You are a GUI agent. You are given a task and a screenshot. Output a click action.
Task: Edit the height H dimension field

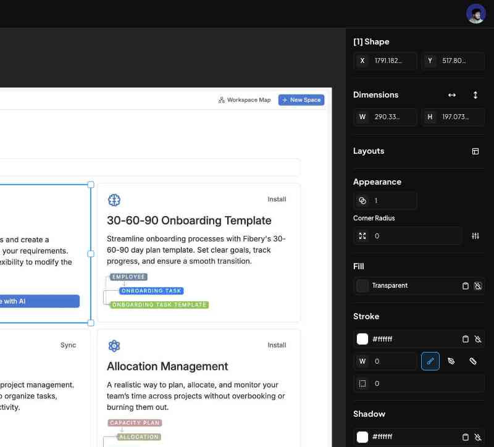click(453, 117)
